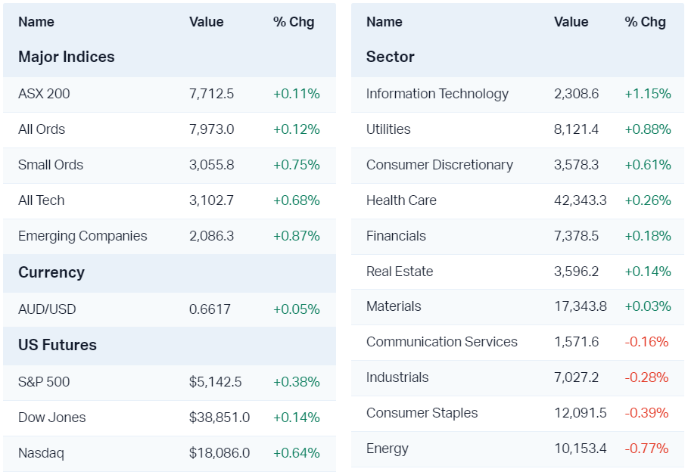This screenshot has width=688, height=475.
Task: Open the Dow Jones futures row
Action: [x=52, y=418]
